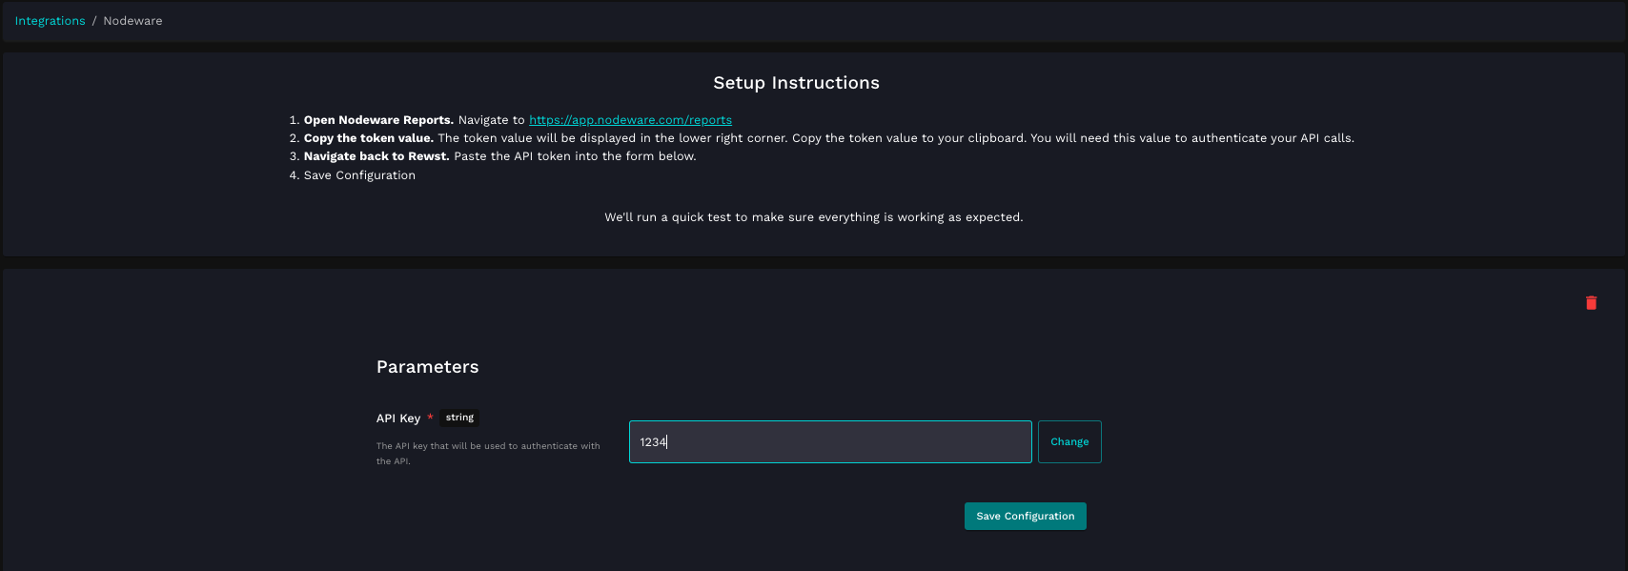The image size is (1628, 571).
Task: Select the Nodeware breadcrumb item
Action: (132, 21)
